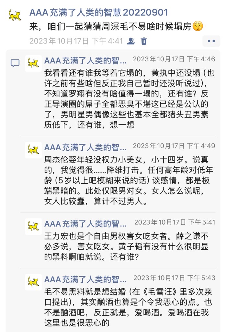Click the emoji at the end of the main post
Image resolution: width=226 pixels, height=332 pixels.
pyautogui.click(x=197, y=26)
